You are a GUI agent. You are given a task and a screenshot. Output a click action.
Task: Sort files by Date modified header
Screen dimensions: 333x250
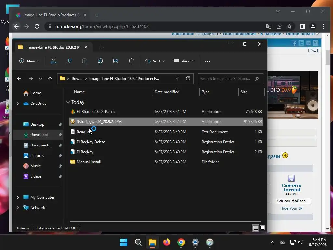[167, 92]
